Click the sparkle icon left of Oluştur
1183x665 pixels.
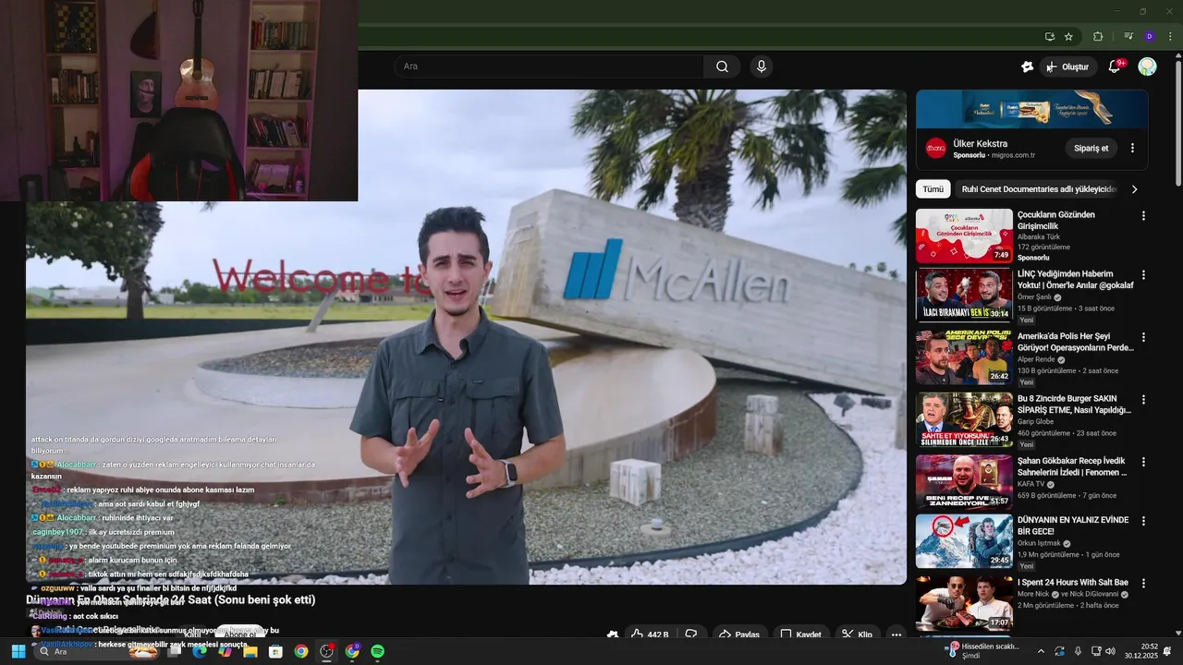[1027, 66]
